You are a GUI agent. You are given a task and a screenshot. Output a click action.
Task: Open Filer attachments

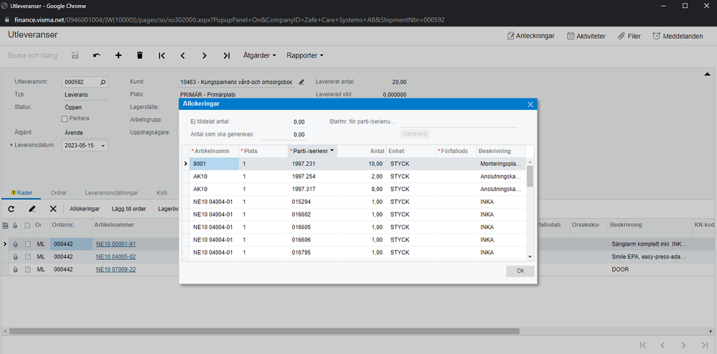(x=629, y=36)
